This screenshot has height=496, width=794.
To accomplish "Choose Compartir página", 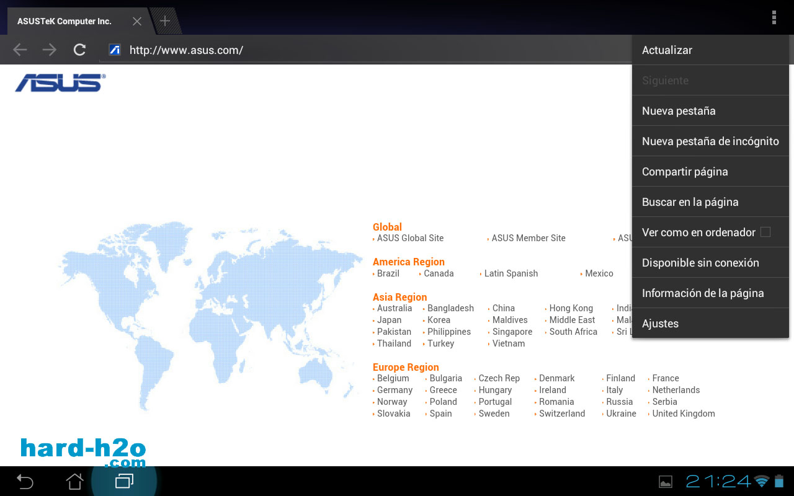I will click(x=710, y=172).
